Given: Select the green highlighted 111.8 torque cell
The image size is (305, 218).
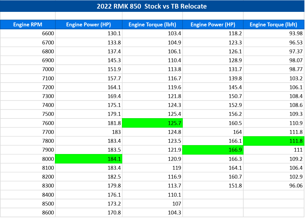Looking at the screenshot, I should (273, 141).
